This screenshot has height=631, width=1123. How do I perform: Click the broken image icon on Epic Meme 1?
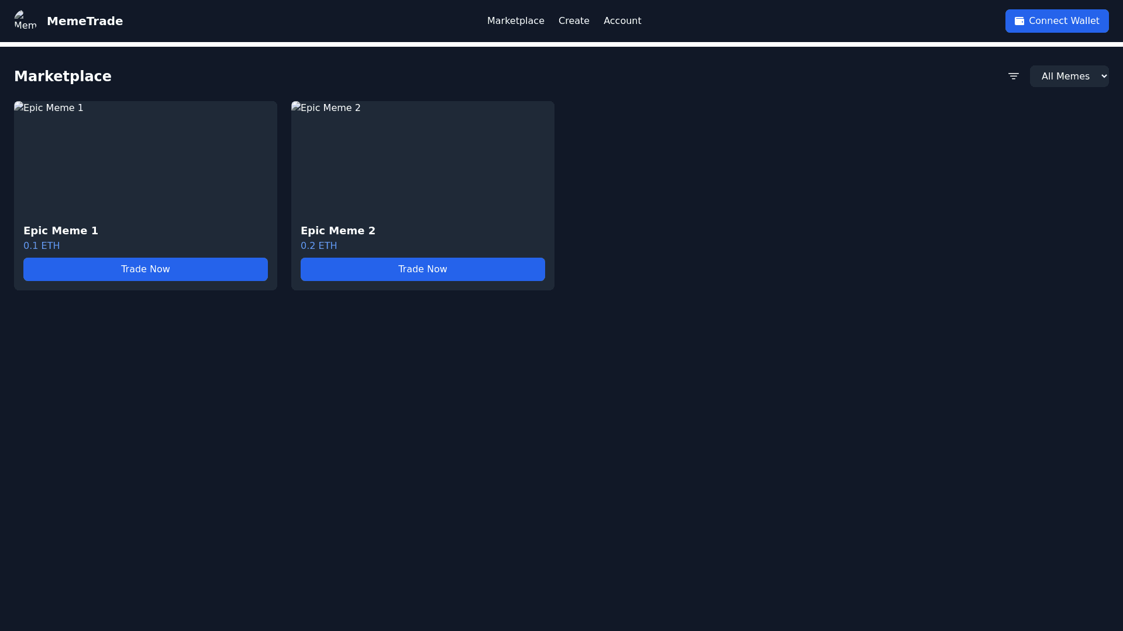(x=19, y=108)
